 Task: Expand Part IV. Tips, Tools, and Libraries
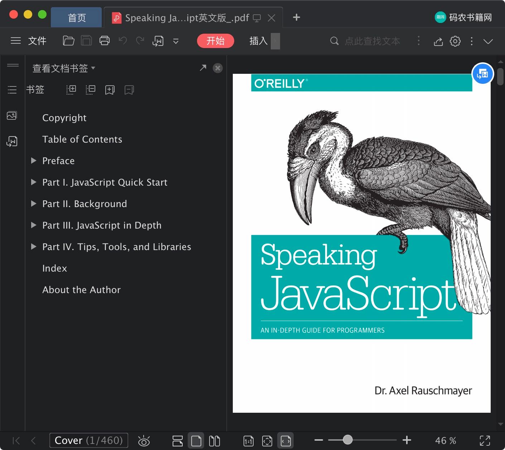[34, 246]
